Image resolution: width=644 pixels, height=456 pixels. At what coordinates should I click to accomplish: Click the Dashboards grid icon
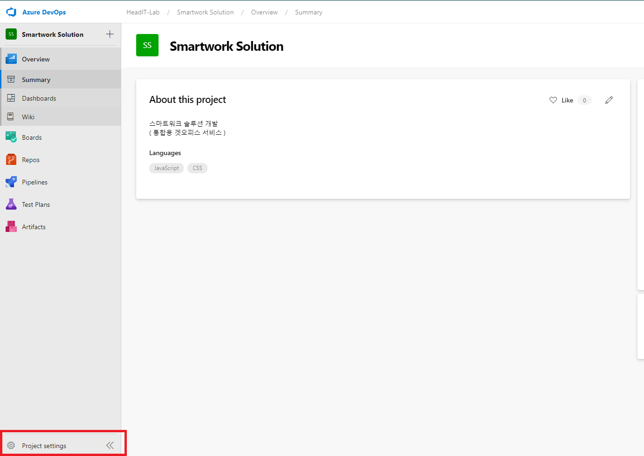click(x=11, y=98)
